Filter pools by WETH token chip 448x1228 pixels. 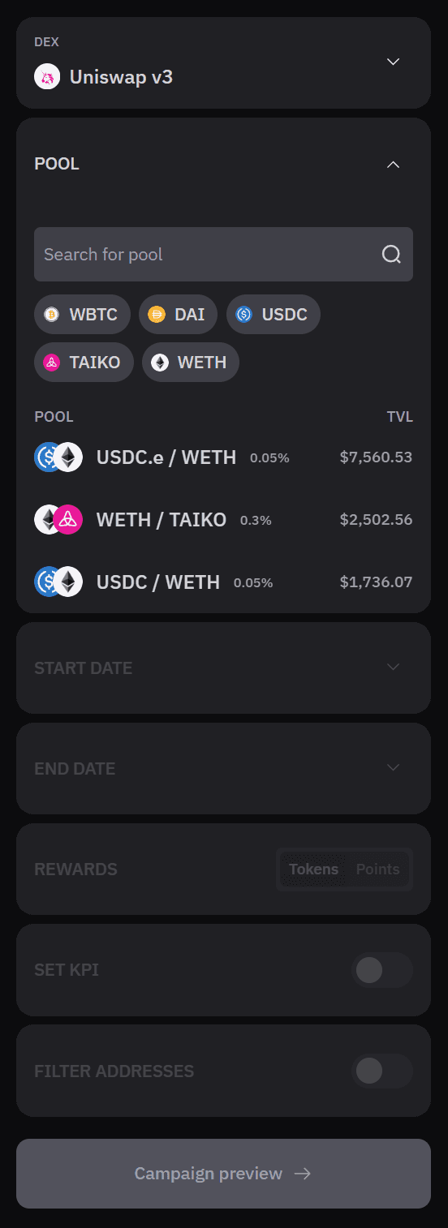click(191, 363)
